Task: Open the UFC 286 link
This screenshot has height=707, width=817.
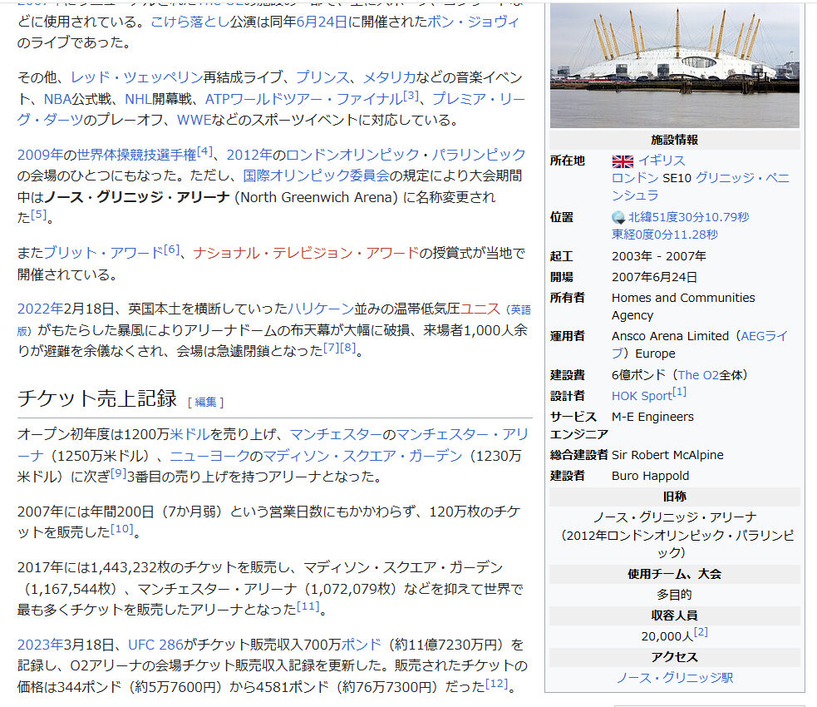Action: pos(155,645)
